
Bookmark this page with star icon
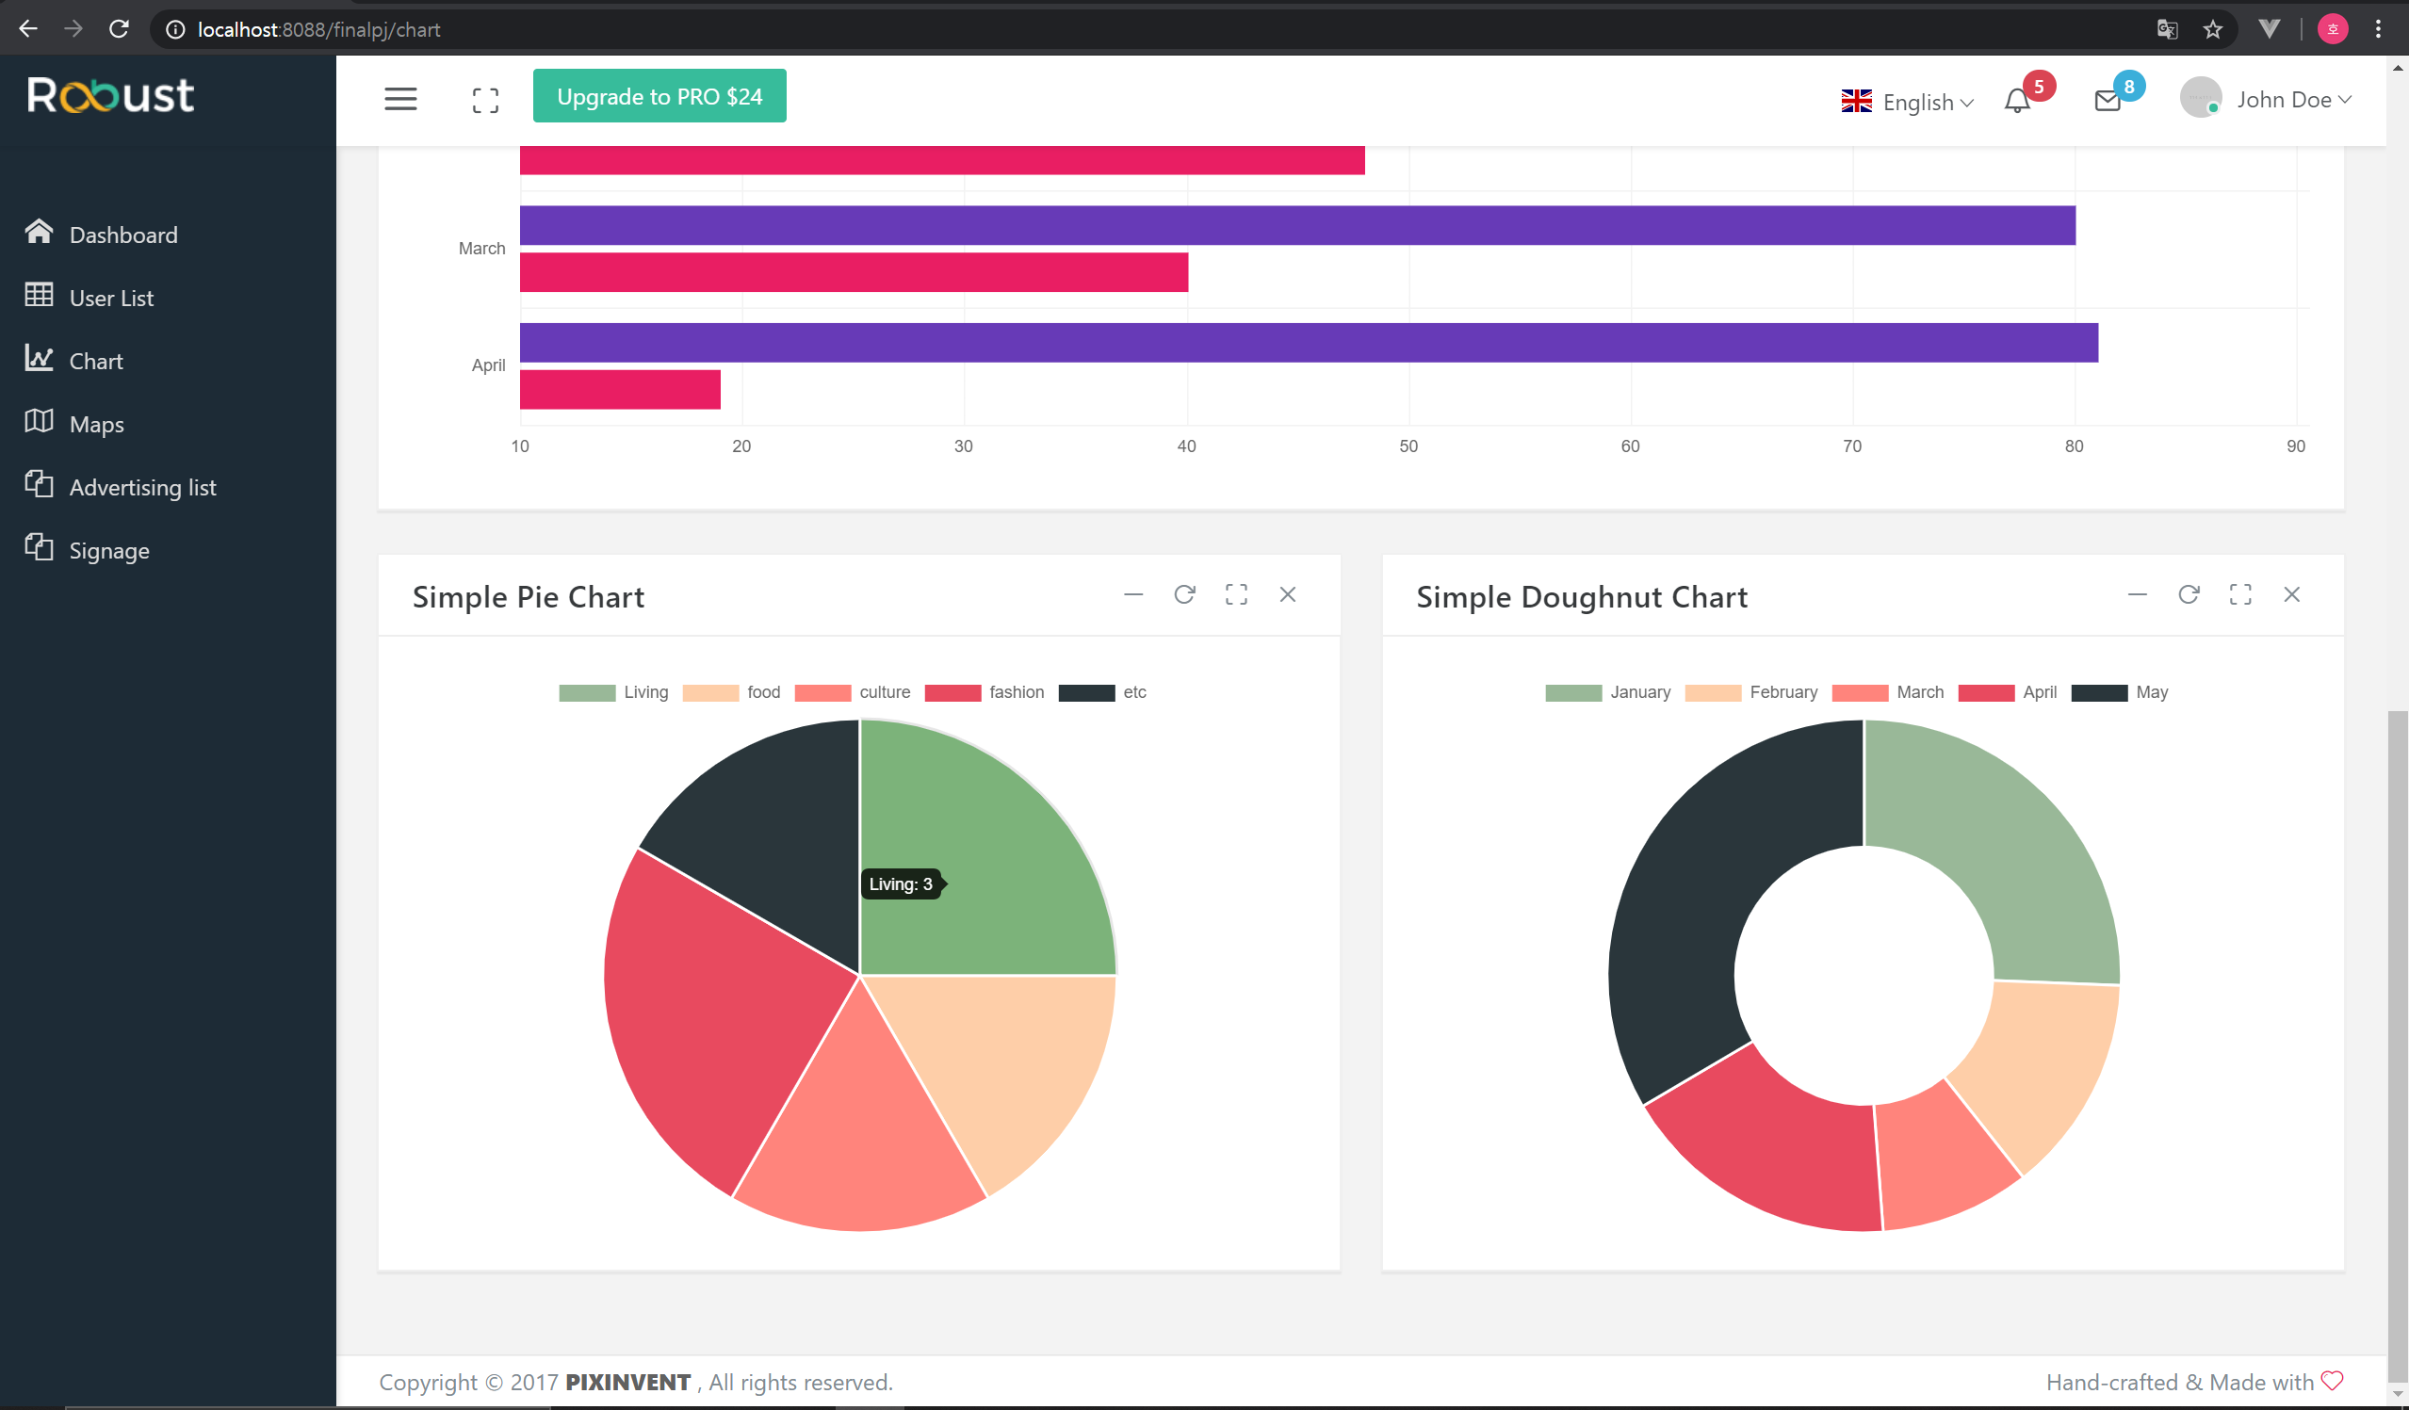click(x=2213, y=29)
